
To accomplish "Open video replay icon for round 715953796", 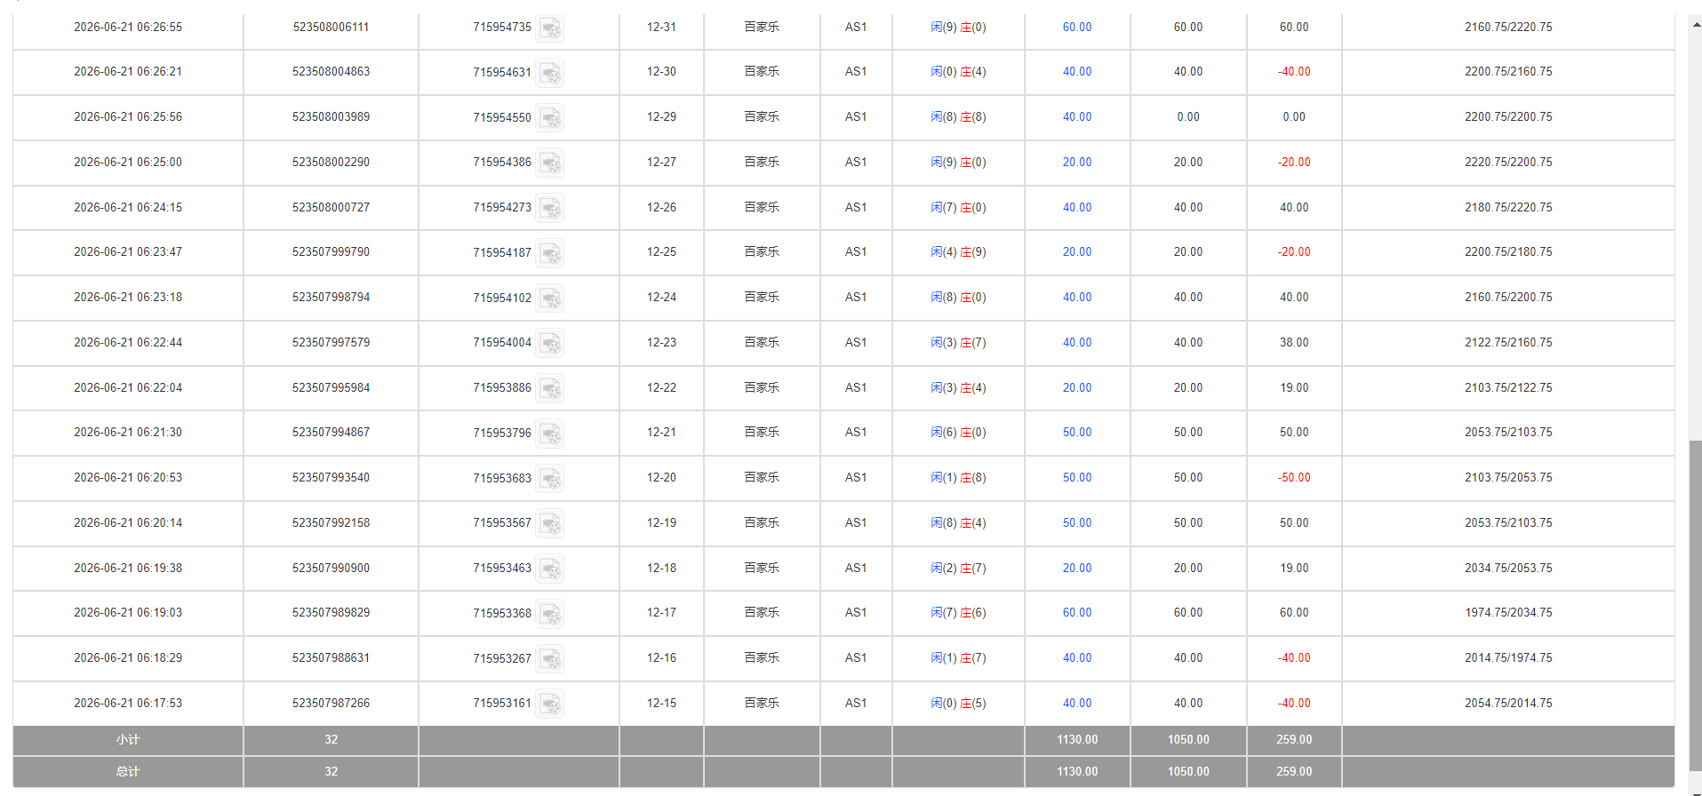I will [550, 434].
